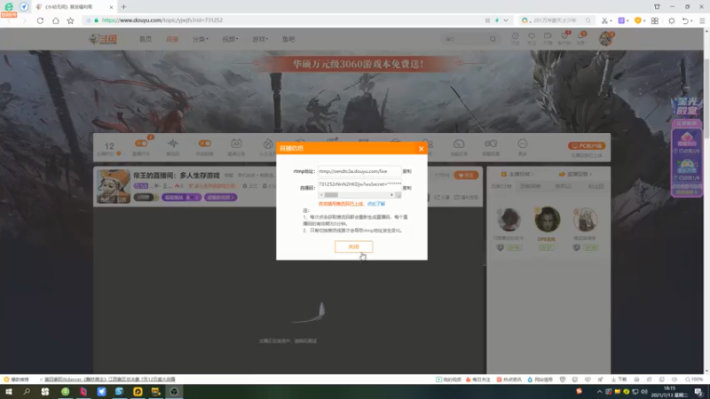The height and width of the screenshot is (399, 710).
Task: Open a new browser tab with plus
Action: (x=123, y=7)
